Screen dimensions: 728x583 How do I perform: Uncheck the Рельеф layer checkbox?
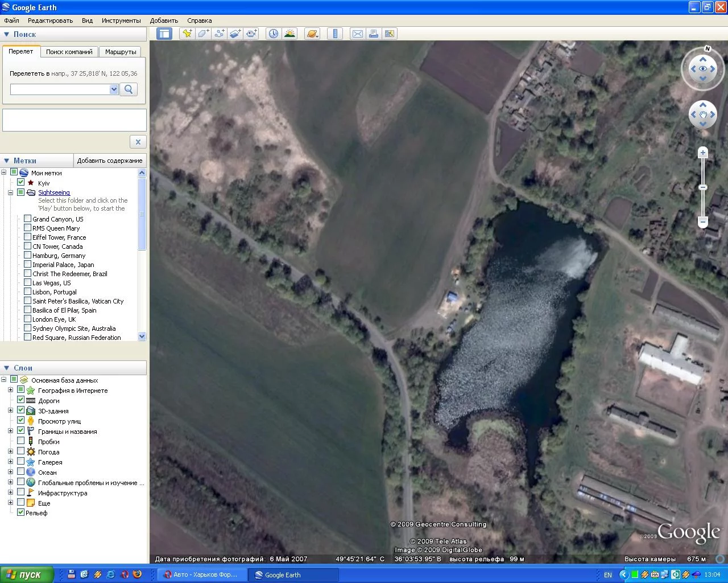pyautogui.click(x=21, y=512)
